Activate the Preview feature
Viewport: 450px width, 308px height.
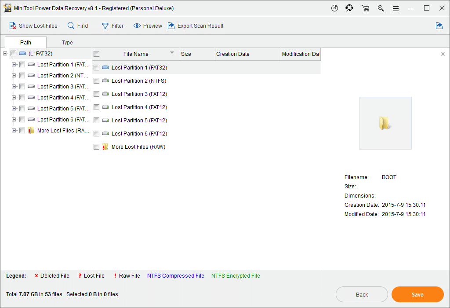point(138,26)
